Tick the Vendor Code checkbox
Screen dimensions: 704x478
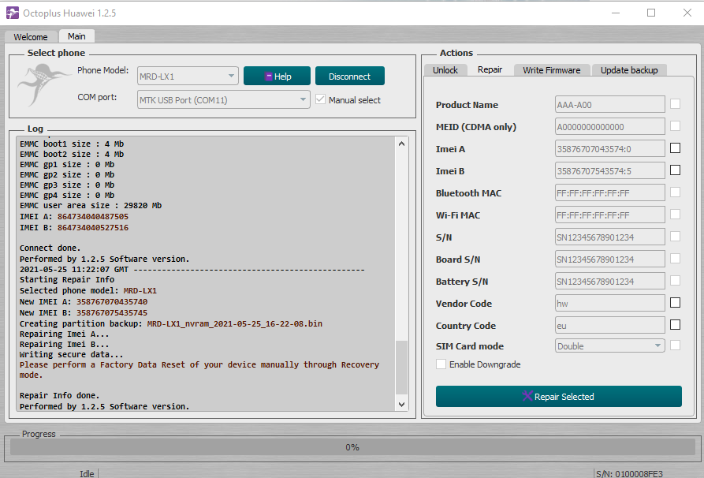(x=675, y=303)
